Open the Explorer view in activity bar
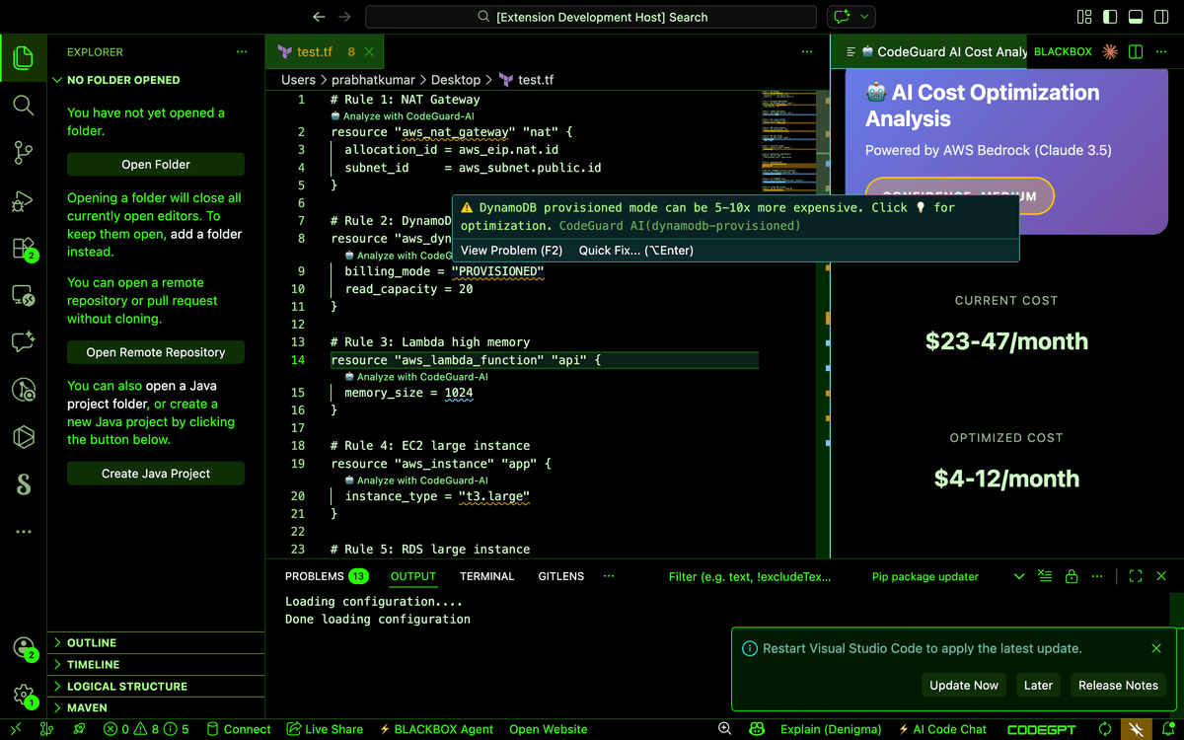Viewport: 1184px width, 740px height. click(x=24, y=59)
